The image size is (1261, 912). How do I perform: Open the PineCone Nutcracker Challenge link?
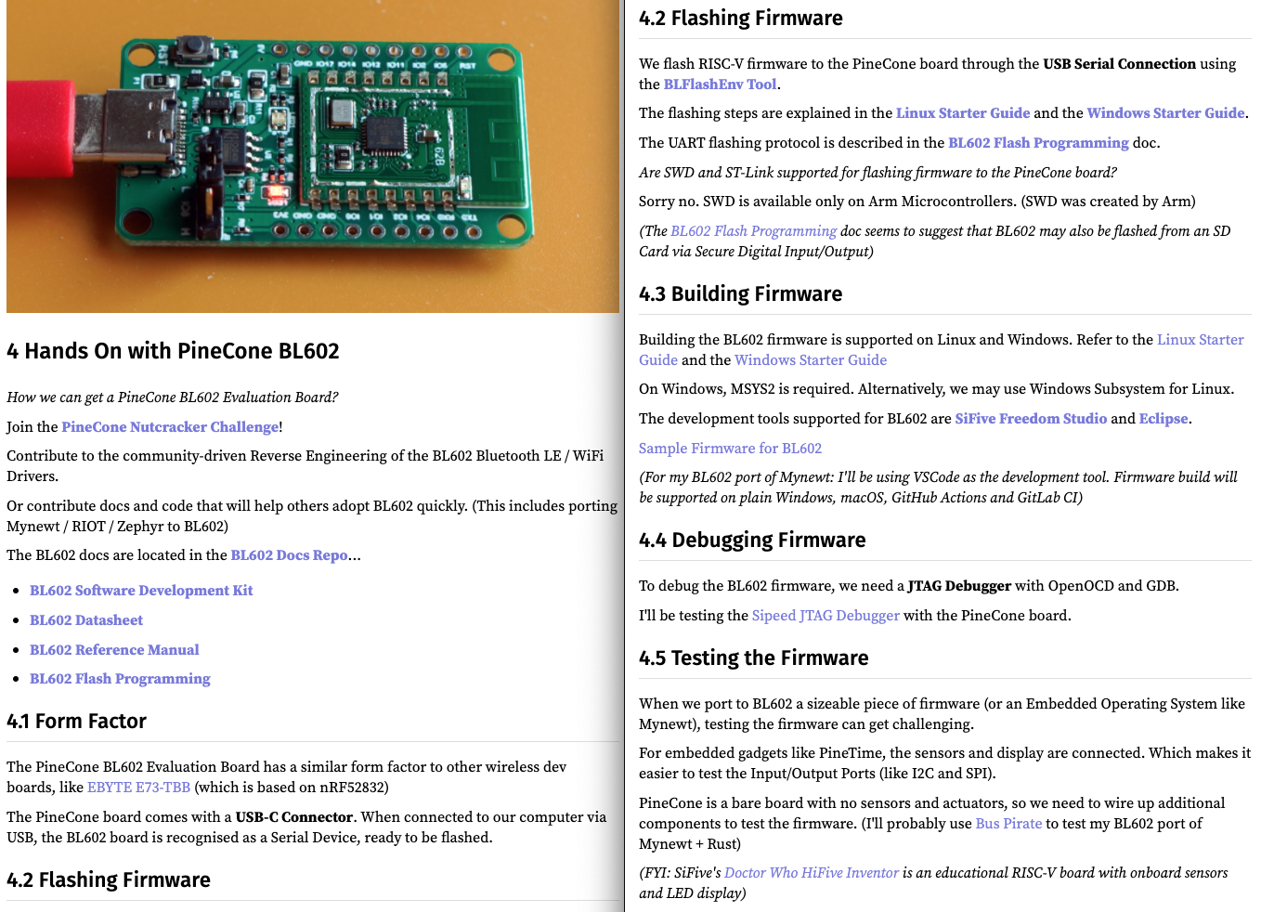(170, 427)
